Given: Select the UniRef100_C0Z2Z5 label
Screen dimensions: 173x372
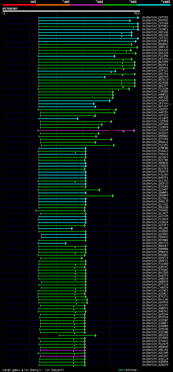Looking at the screenshot, I should pyautogui.click(x=155, y=130).
